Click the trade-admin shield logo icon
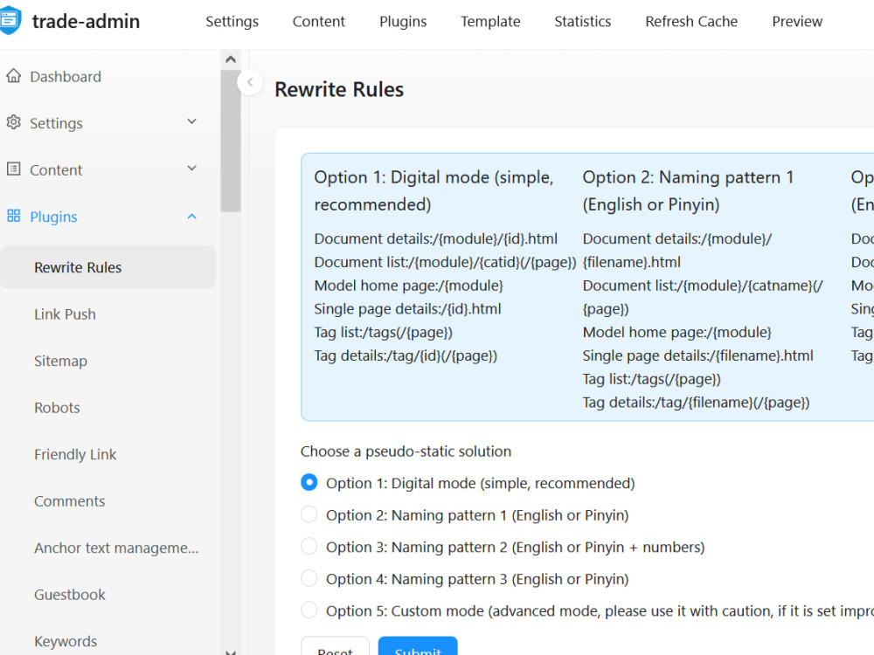Screen dimensions: 874x655 pos(10,20)
